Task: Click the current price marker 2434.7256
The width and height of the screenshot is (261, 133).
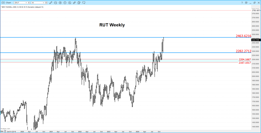Action: point(256,40)
